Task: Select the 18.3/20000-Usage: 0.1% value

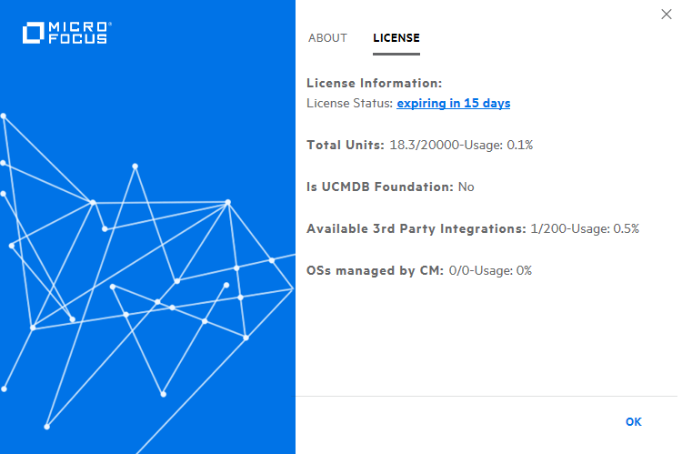Action: click(x=461, y=145)
